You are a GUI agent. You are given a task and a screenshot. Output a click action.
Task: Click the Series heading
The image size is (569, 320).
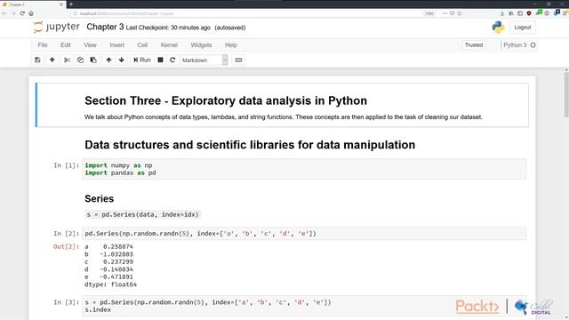pyautogui.click(x=99, y=198)
